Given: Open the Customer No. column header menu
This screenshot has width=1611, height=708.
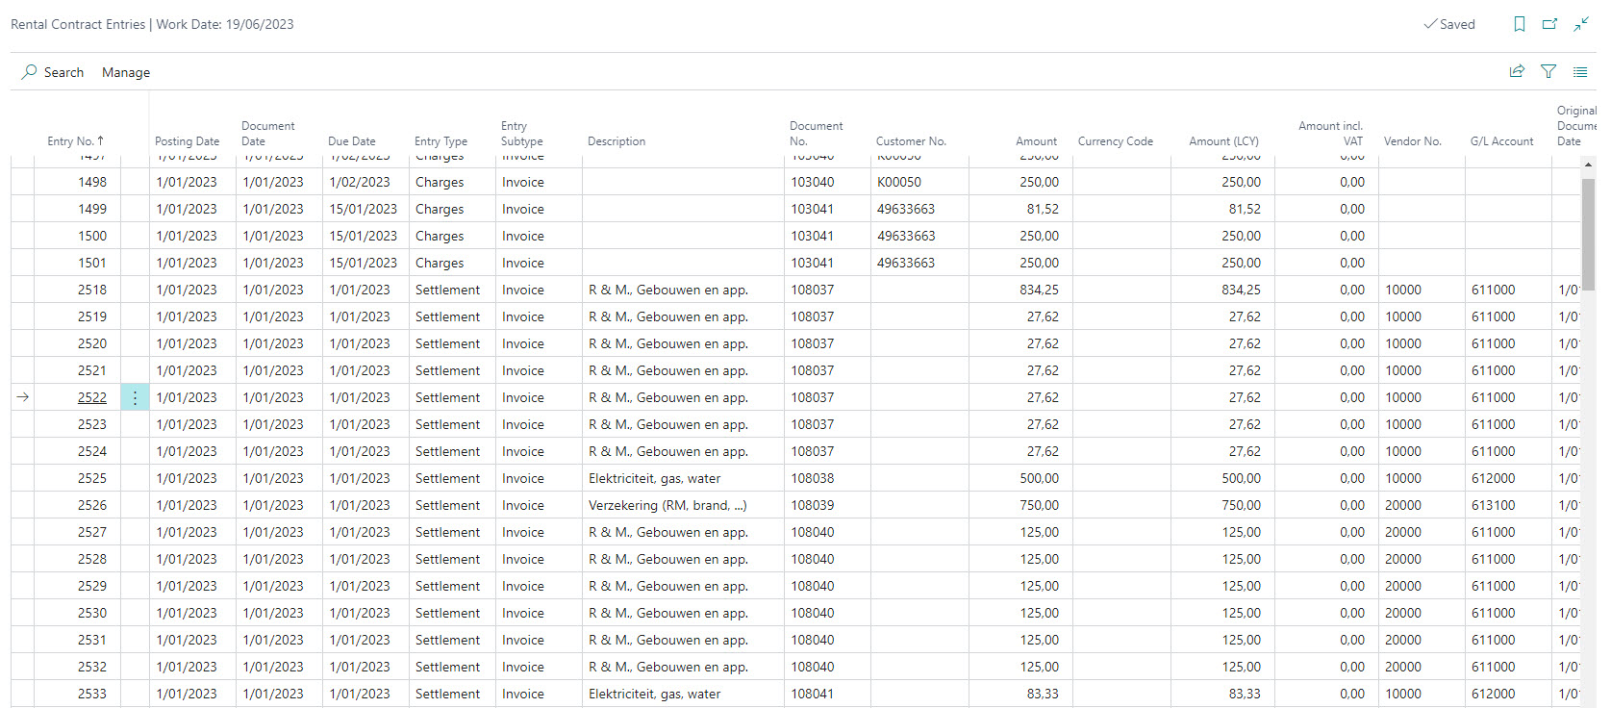Looking at the screenshot, I should [911, 141].
